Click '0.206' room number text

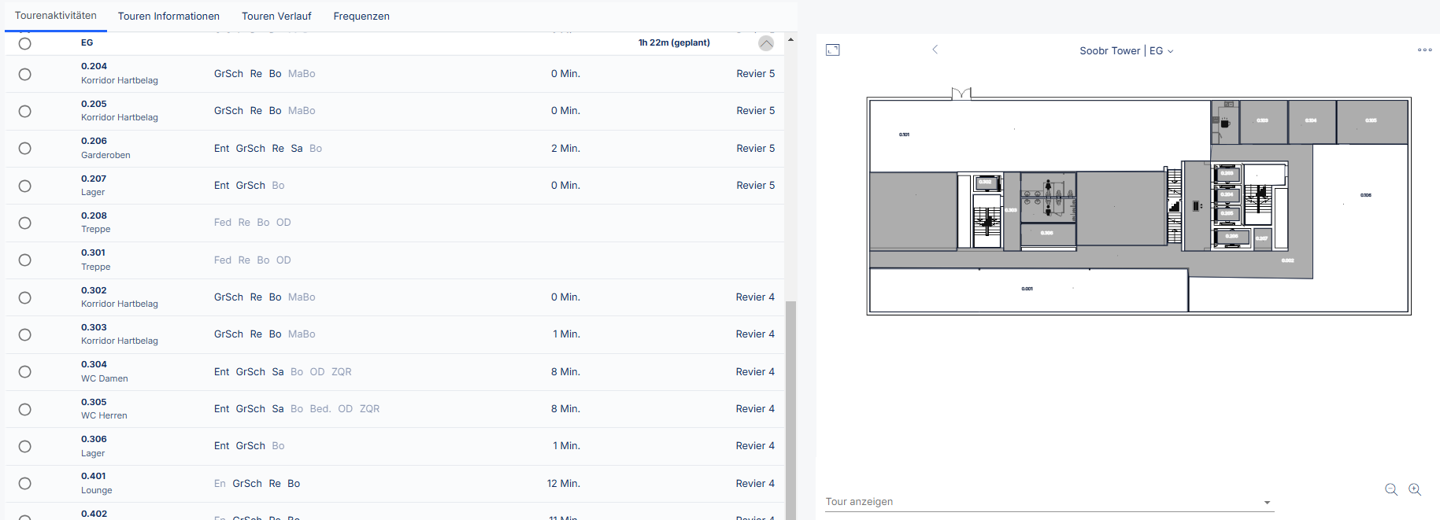click(94, 142)
